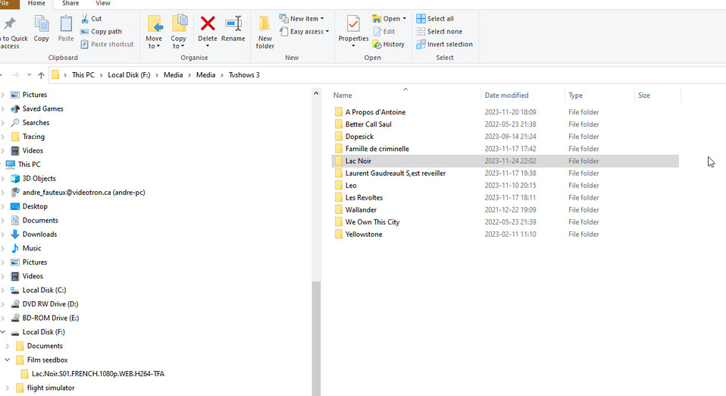This screenshot has width=726, height=396.
Task: Click the Rename icon
Action: [x=233, y=24]
